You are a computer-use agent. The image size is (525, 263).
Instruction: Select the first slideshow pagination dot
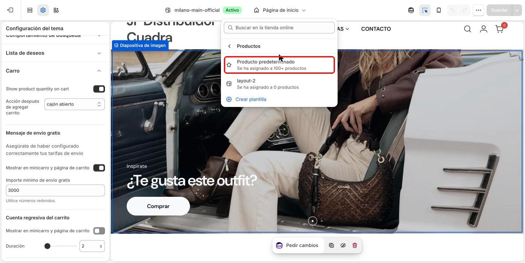[312, 221]
